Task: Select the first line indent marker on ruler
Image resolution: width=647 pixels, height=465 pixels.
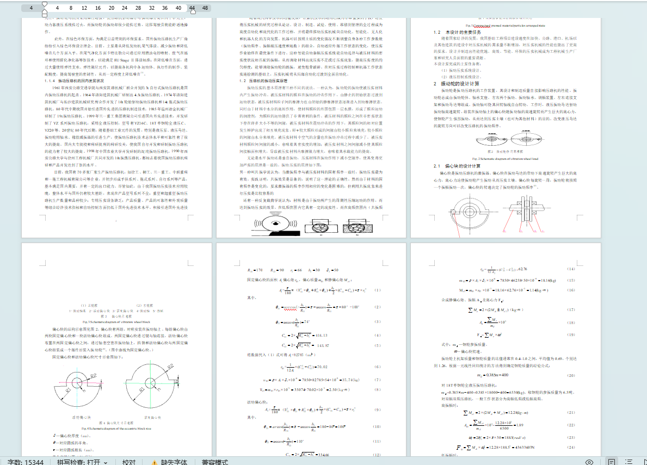Action: click(x=45, y=4)
